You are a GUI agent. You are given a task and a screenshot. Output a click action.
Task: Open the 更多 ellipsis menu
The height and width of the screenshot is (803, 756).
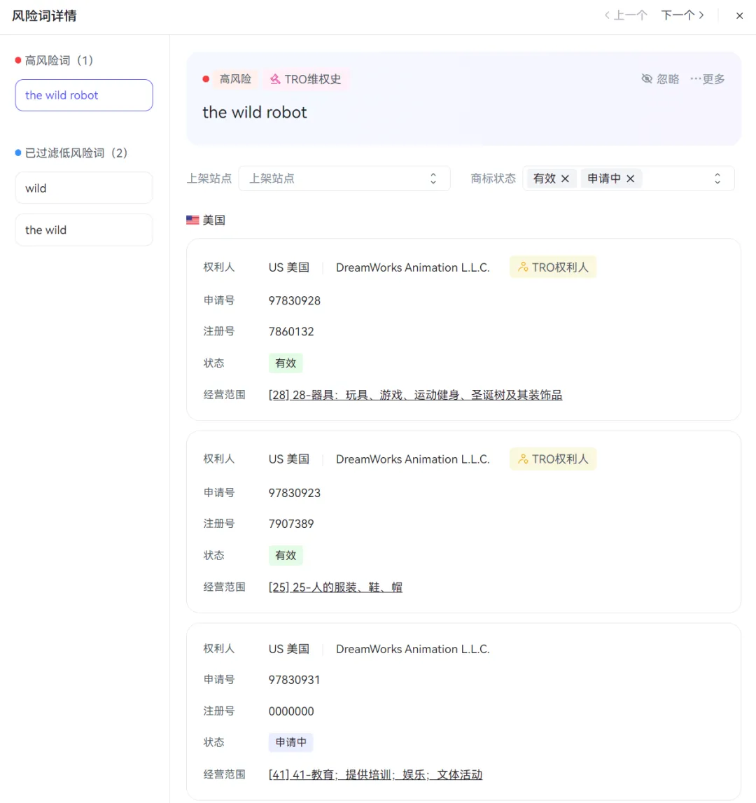click(707, 79)
